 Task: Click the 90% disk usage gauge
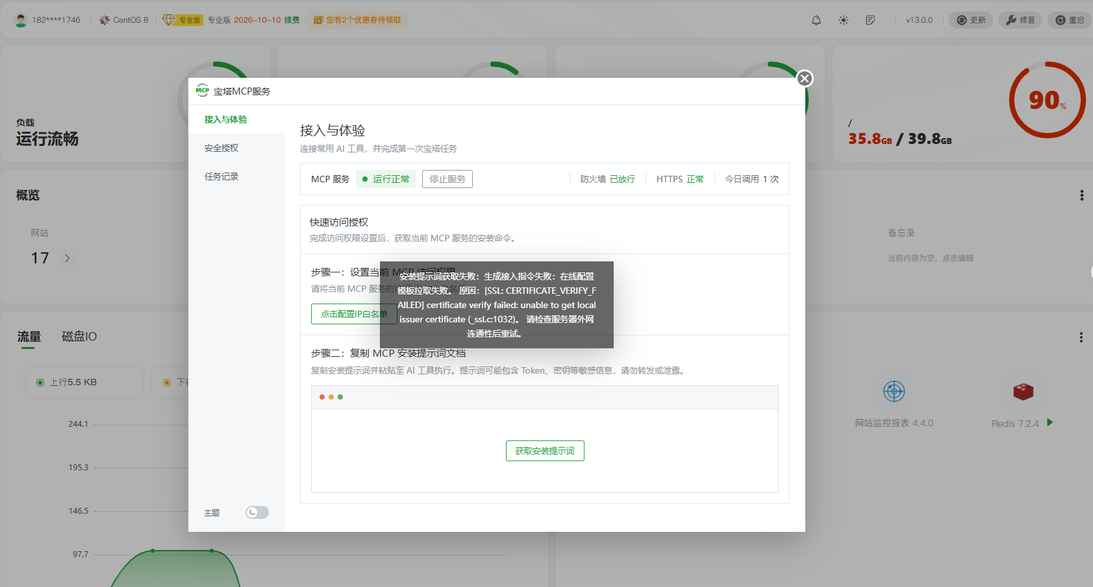coord(1047,100)
